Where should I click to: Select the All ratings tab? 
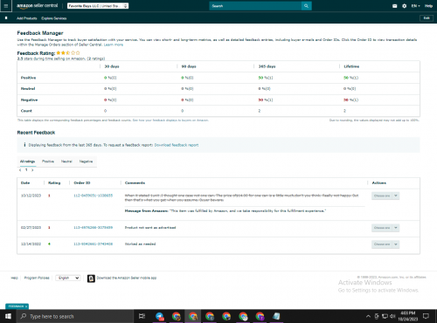click(27, 161)
